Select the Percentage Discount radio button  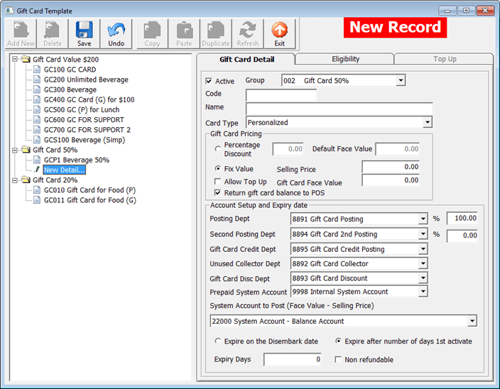[x=218, y=149]
